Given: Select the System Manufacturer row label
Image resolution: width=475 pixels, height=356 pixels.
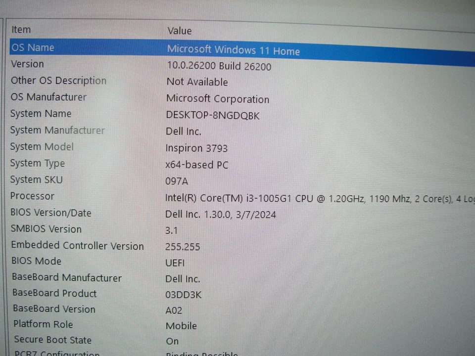Looking at the screenshot, I should point(57,130).
